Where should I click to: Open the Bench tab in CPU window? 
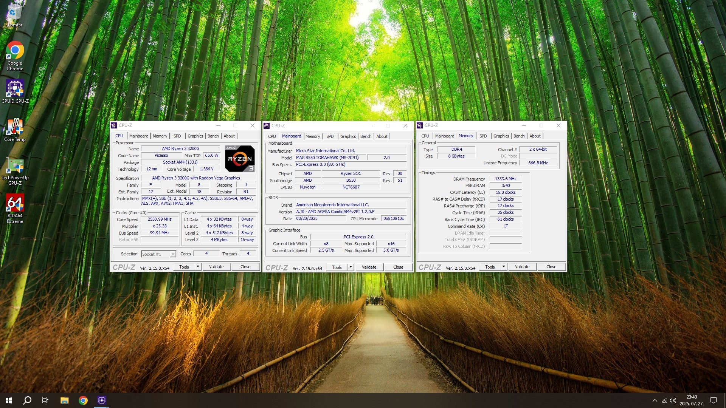click(213, 136)
